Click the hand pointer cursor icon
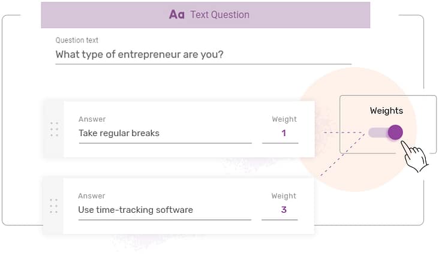 pyautogui.click(x=414, y=157)
